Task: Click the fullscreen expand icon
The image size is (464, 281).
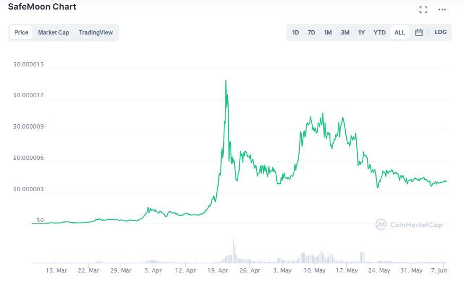Action: [423, 10]
